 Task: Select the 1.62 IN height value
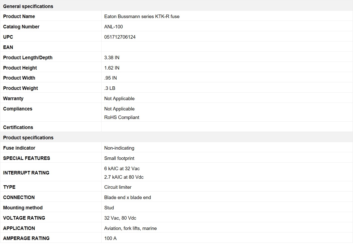click(112, 68)
